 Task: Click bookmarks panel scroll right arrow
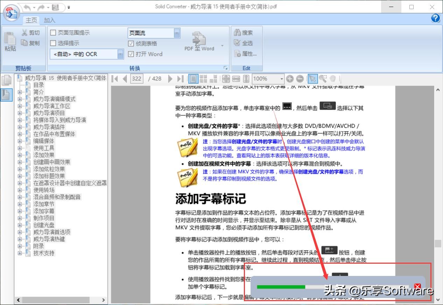[x=104, y=300]
